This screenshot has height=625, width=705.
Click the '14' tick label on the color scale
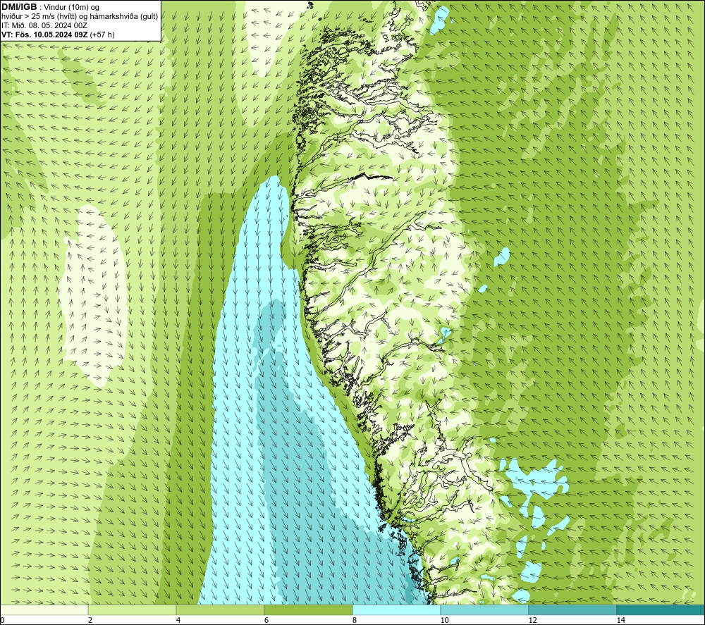[x=621, y=621]
